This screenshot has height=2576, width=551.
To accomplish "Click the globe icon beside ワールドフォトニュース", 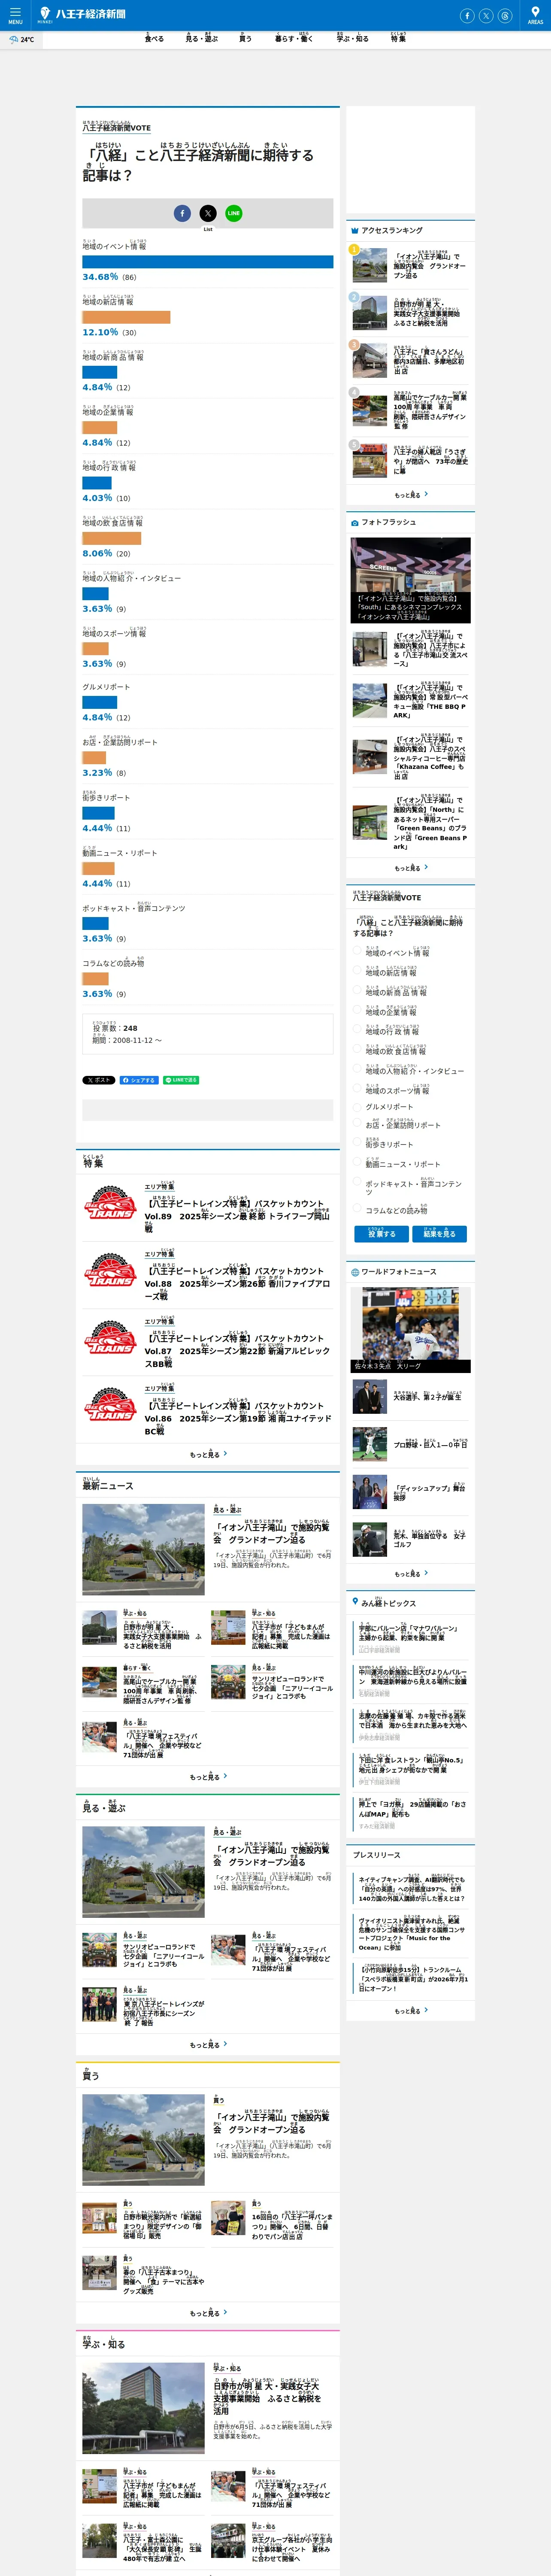I will tap(354, 1272).
